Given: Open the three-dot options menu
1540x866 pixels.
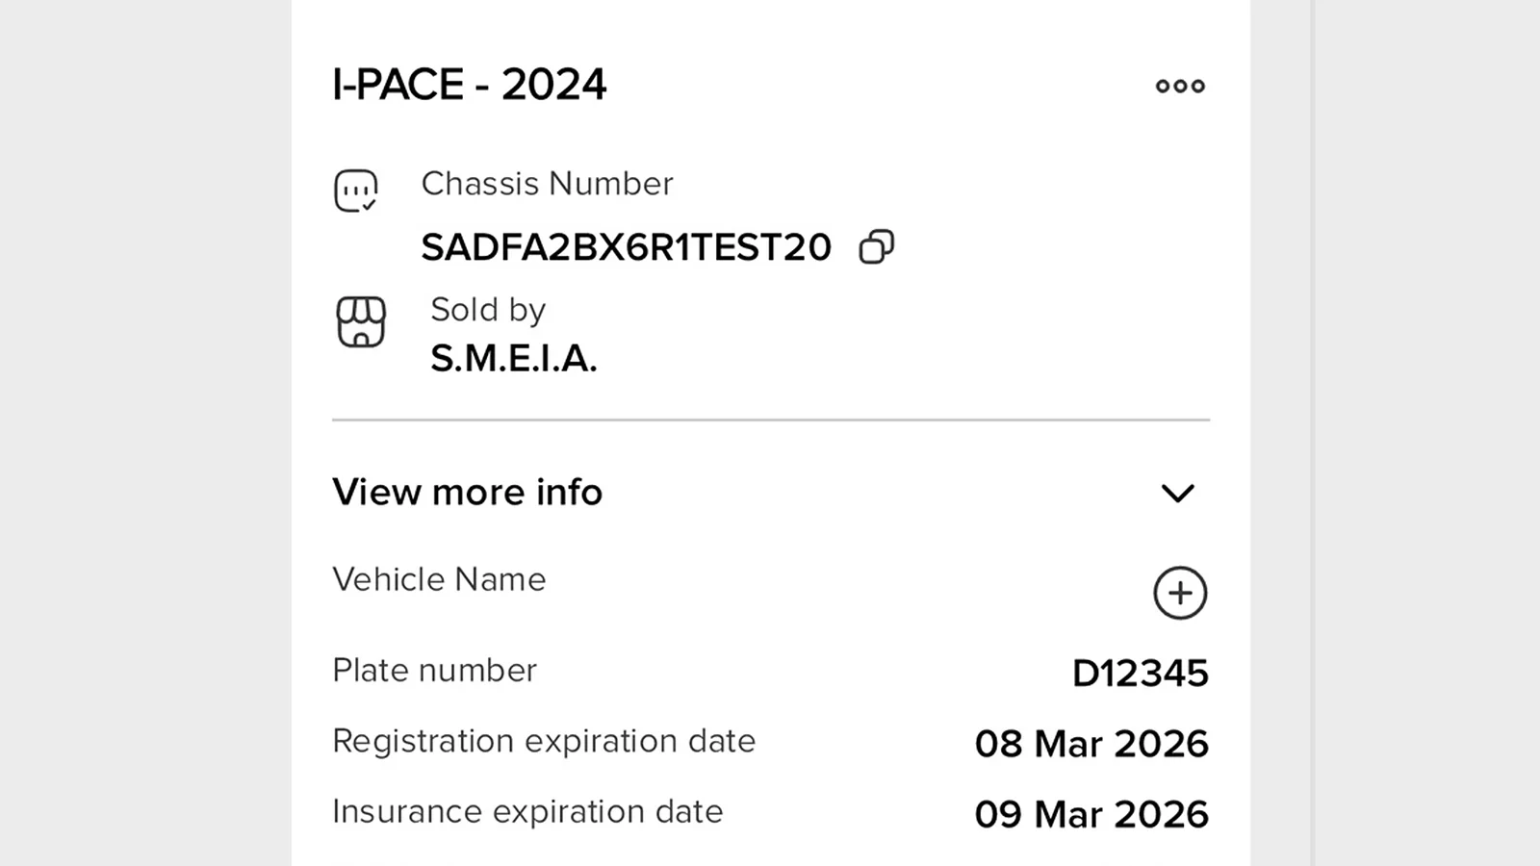Looking at the screenshot, I should click(1179, 86).
